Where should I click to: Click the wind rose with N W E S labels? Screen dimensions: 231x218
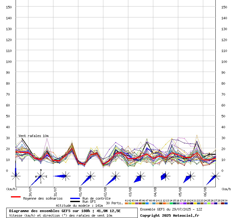pyautogui.click(x=41, y=176)
